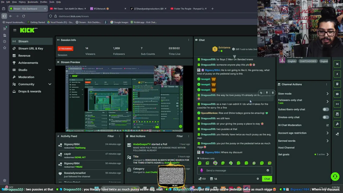Open Mod Actions three-dot menu
Screen dimensions: 343x193
(x=188, y=136)
